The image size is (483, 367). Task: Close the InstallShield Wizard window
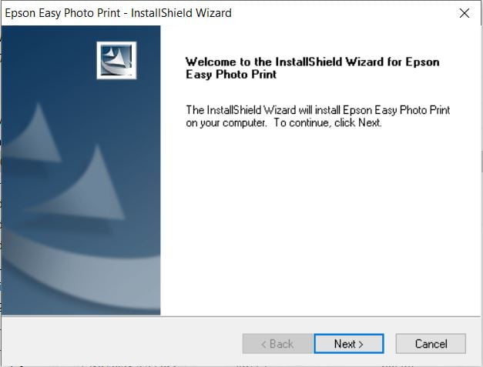coord(465,13)
